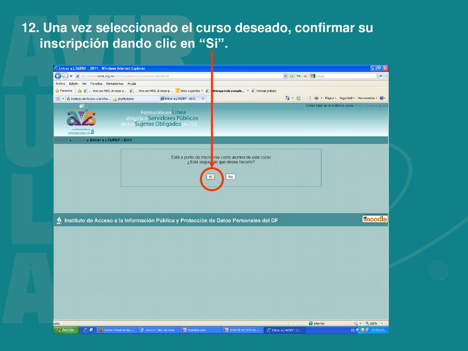
Task: Open ava.txt Bloc de notas taskbar item
Action: pos(159,330)
